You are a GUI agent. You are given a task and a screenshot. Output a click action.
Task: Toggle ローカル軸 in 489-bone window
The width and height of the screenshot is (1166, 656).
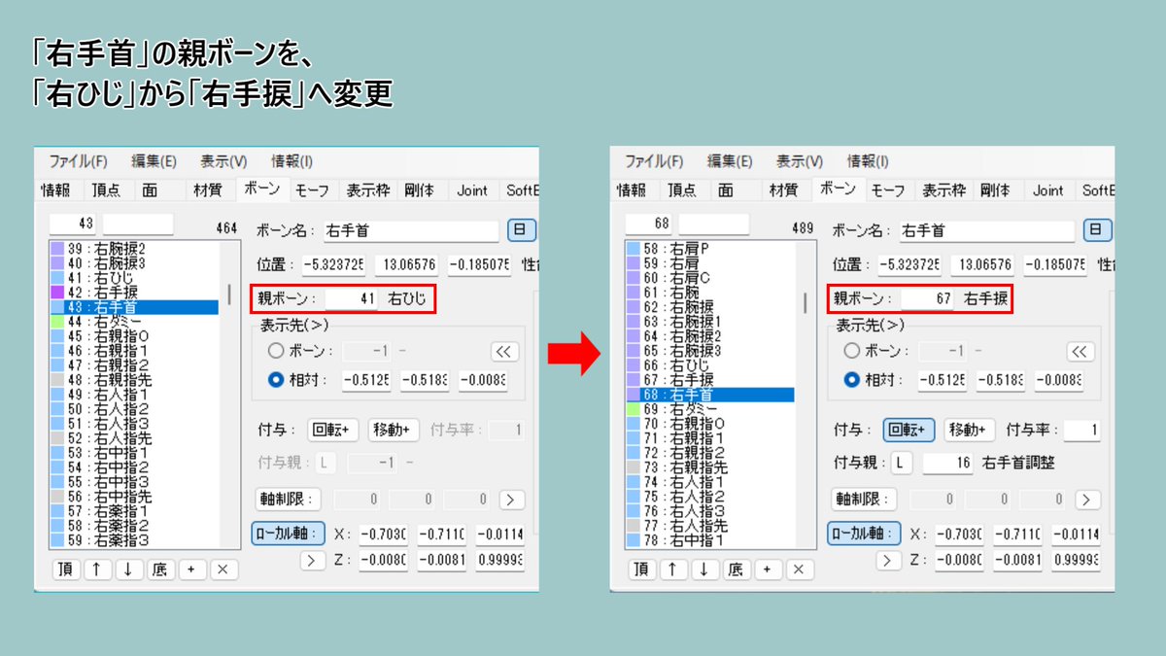[862, 534]
